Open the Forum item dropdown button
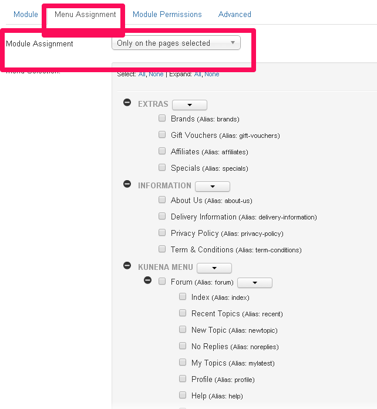This screenshot has width=377, height=409. click(x=254, y=283)
